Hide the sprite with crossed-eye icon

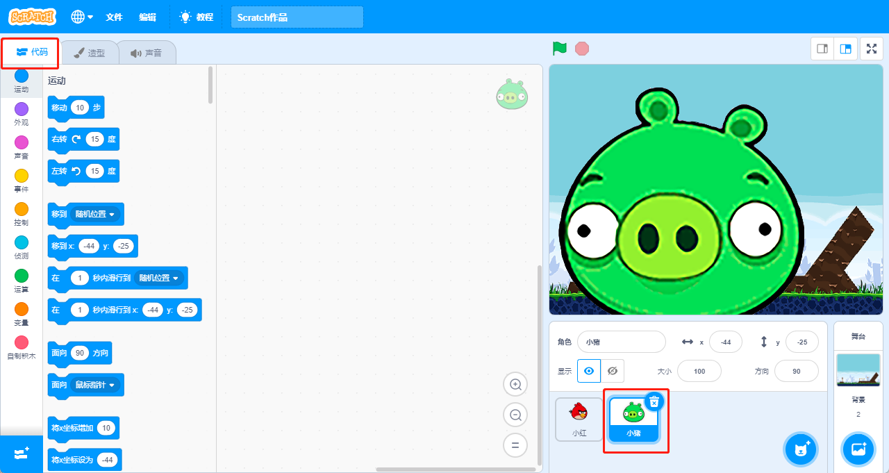(x=612, y=371)
